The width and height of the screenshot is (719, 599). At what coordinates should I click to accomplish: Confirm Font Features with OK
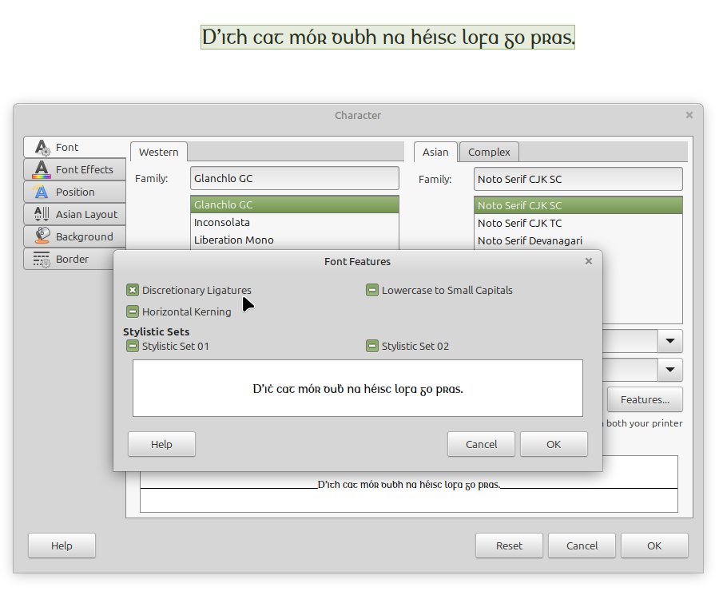pyautogui.click(x=554, y=444)
